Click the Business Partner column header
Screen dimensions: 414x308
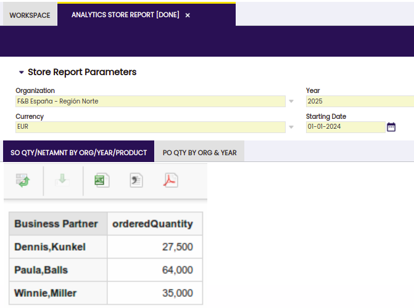[x=56, y=224]
